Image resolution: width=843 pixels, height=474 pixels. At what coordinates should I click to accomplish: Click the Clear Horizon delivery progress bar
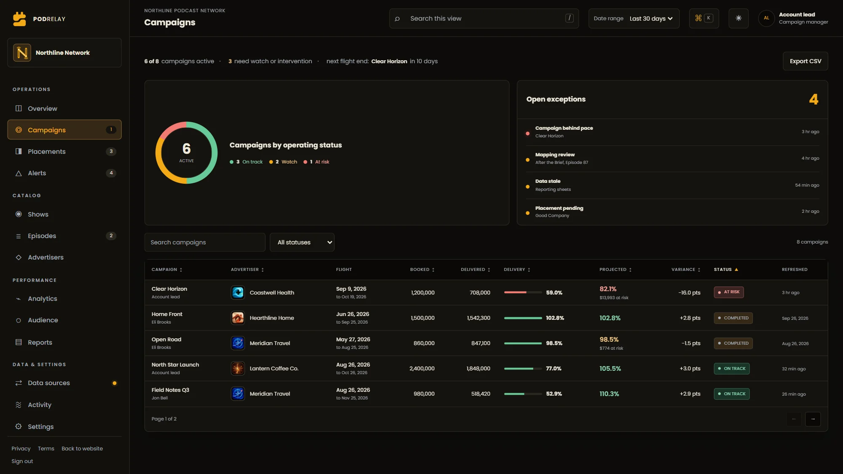523,292
